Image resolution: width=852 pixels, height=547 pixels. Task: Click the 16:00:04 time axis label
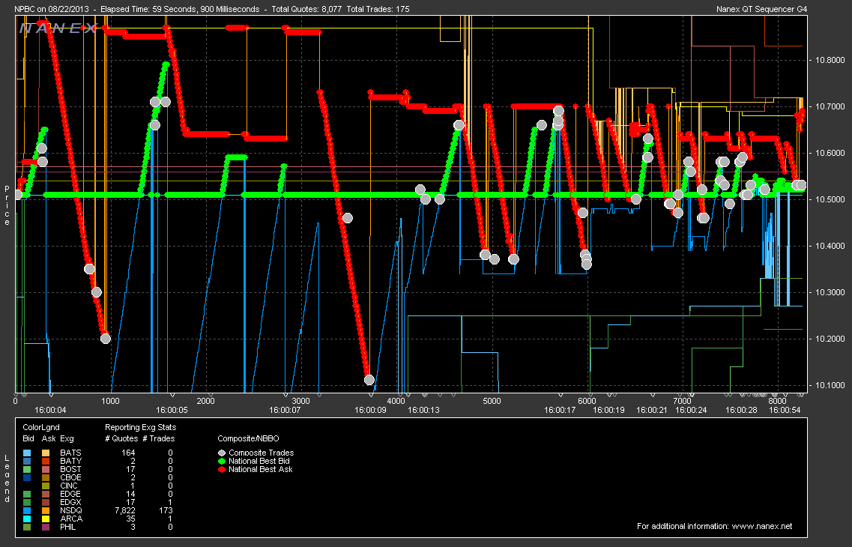coord(50,410)
